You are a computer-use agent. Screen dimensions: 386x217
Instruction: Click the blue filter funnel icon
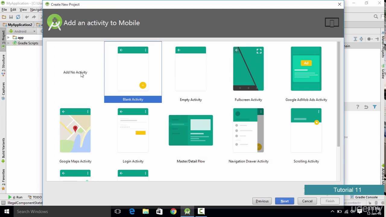point(375,107)
